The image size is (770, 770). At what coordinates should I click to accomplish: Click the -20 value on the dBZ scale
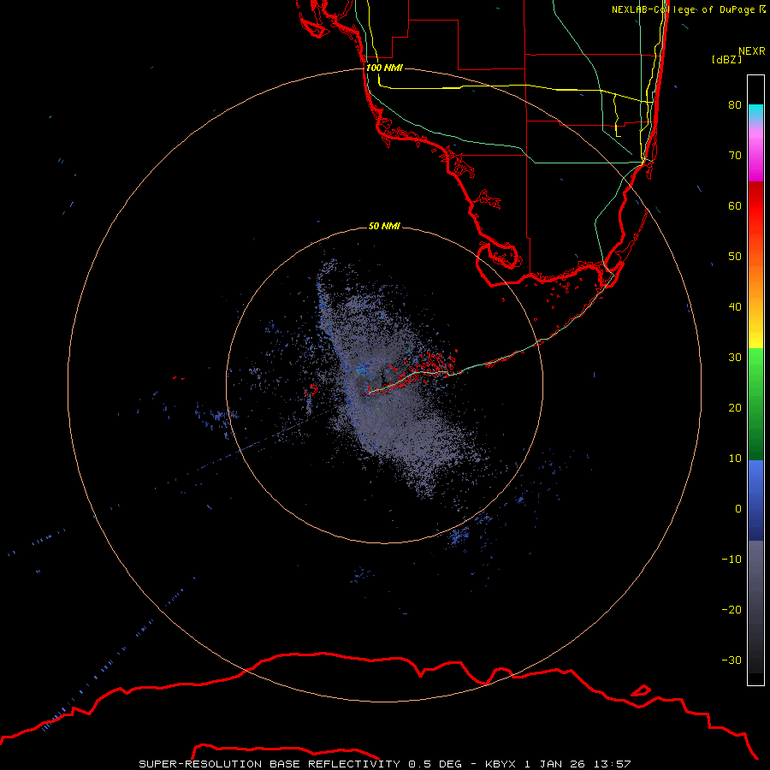point(731,609)
